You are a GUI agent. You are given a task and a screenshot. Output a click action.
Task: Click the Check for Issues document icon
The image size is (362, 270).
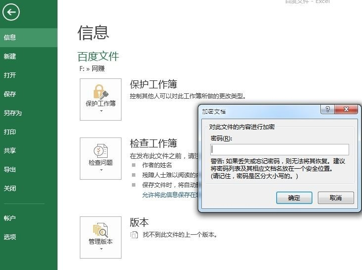pos(101,151)
